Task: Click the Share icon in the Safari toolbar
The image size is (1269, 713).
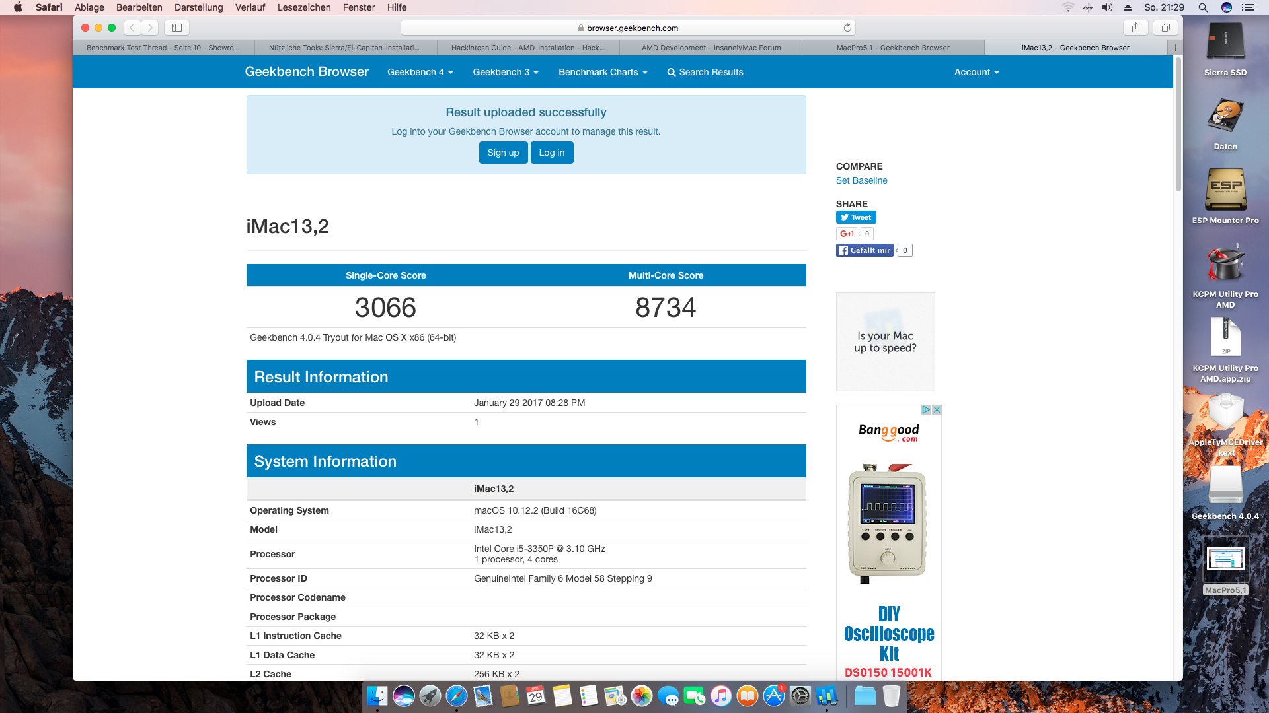Action: 1135,28
